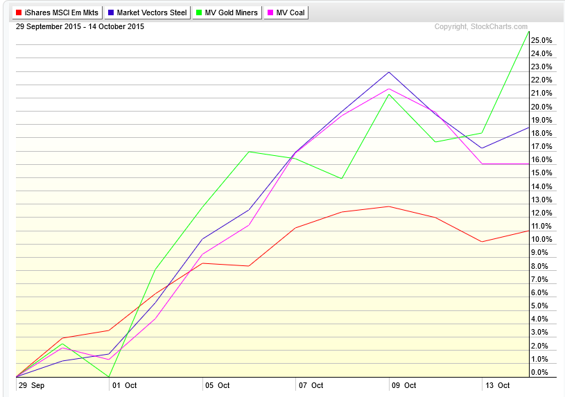Click the 15.0% axis label
Viewport: 565px width, 397px height.
coord(541,173)
